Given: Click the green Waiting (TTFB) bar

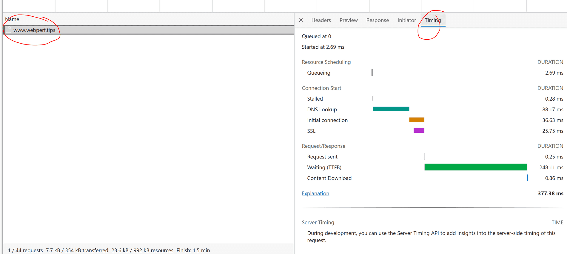Looking at the screenshot, I should (475, 167).
